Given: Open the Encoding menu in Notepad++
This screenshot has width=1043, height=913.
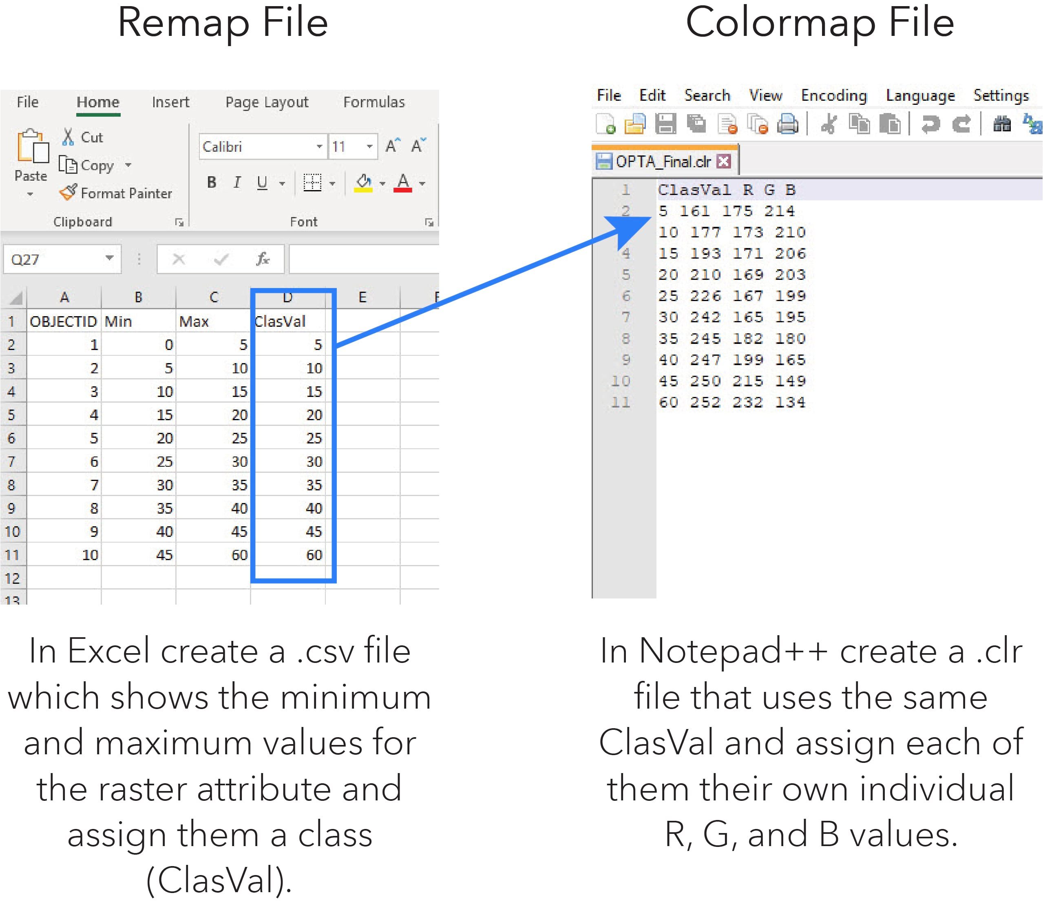Looking at the screenshot, I should coord(834,95).
